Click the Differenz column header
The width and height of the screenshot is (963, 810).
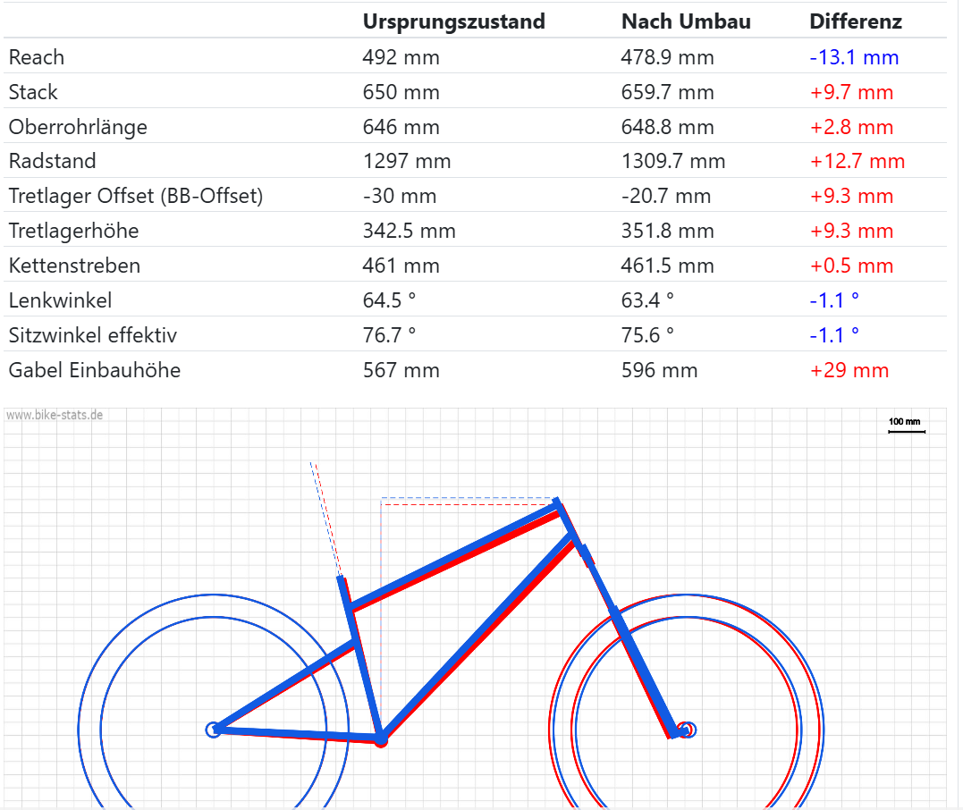[855, 22]
